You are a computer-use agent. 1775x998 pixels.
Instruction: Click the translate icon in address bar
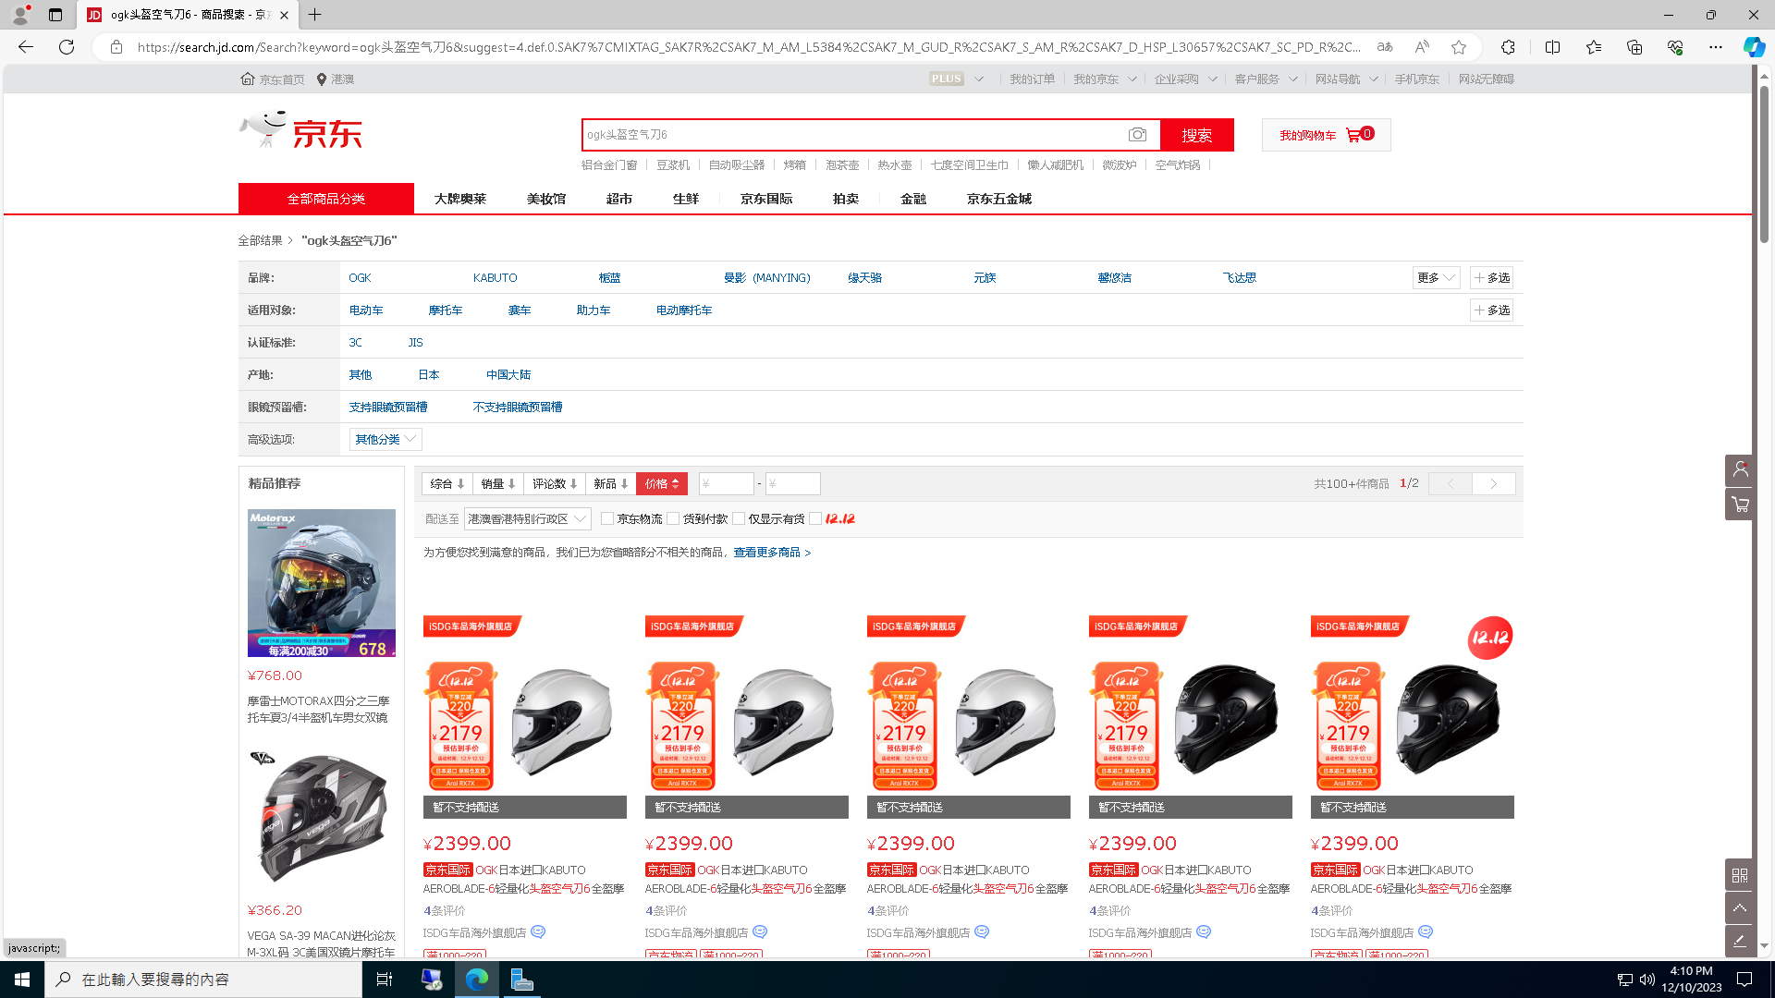click(1385, 47)
